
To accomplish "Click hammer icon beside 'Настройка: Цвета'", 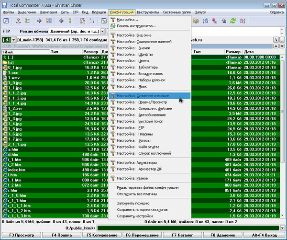I will (113, 61).
